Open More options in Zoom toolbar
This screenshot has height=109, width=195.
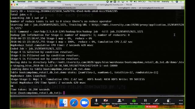181,102
